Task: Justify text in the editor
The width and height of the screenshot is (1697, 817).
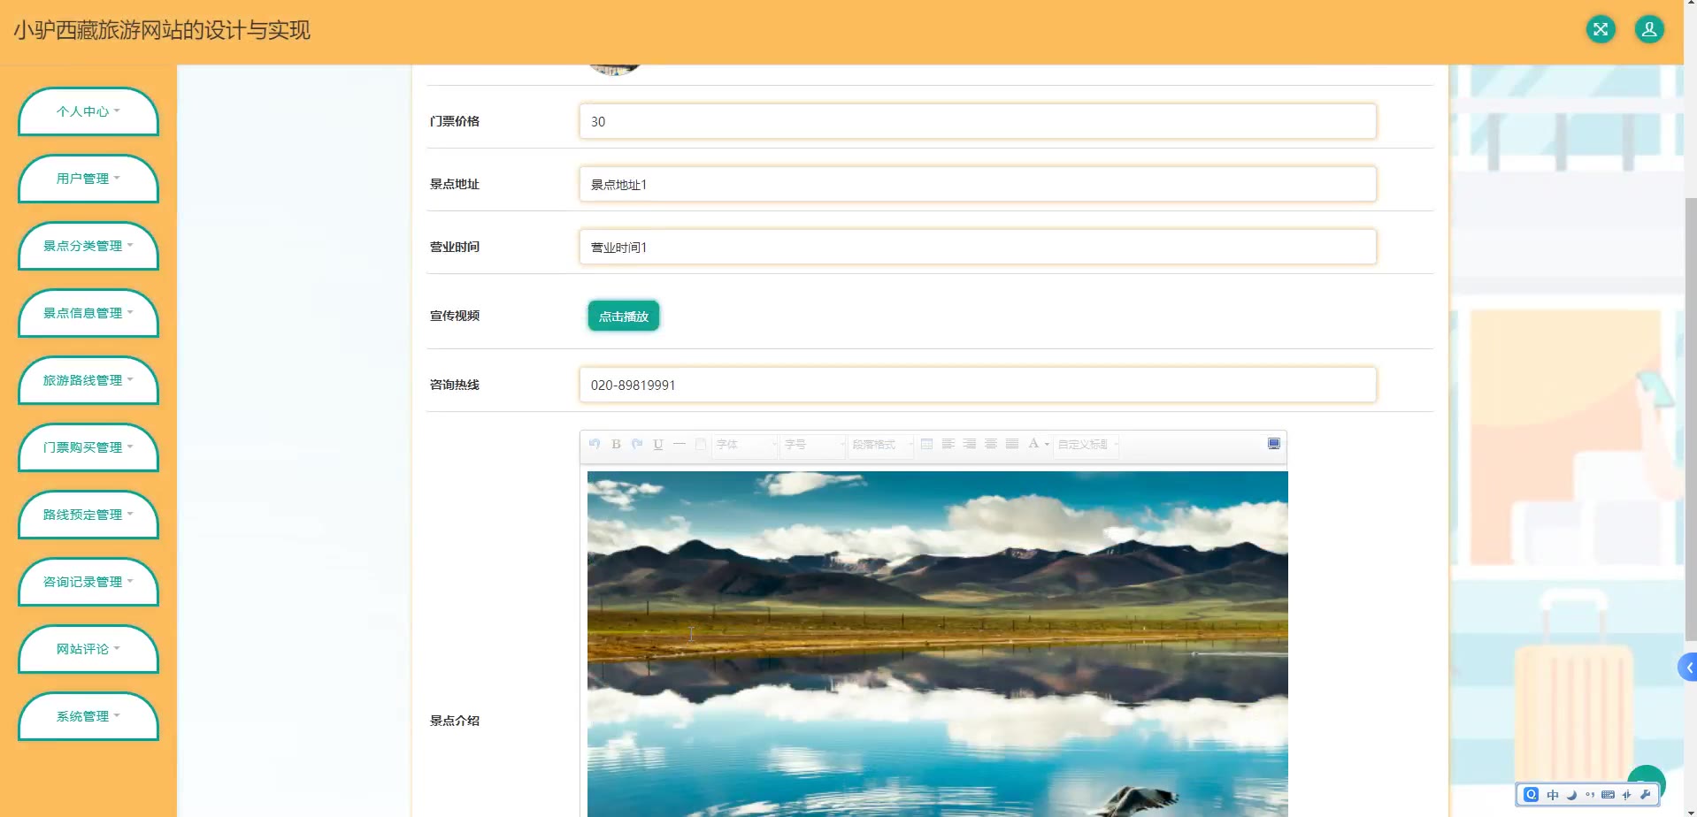Action: (1011, 444)
